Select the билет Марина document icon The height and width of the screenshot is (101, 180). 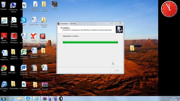pos(4,55)
